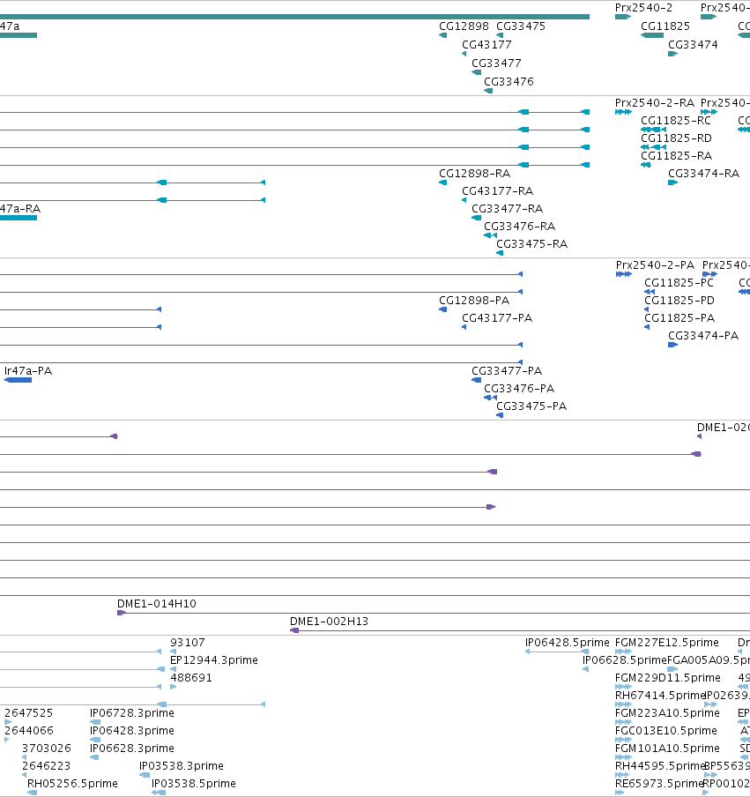Click the FGM101A10.5prime EST label
750x797 pixels.
[x=667, y=749]
